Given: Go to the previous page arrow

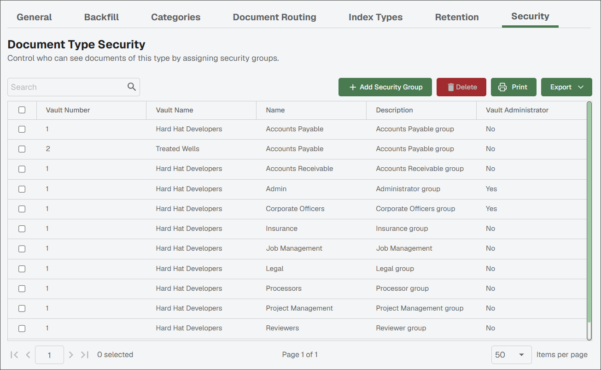Looking at the screenshot, I should [x=28, y=355].
